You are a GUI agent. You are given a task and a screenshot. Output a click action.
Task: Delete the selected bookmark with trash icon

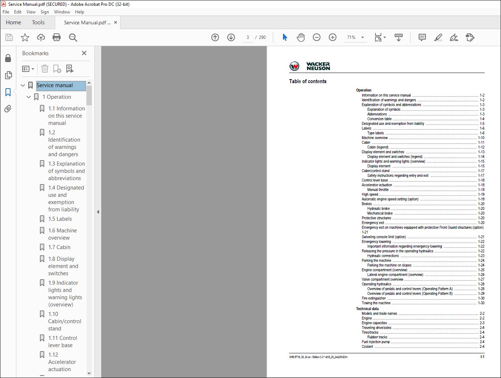pos(45,69)
